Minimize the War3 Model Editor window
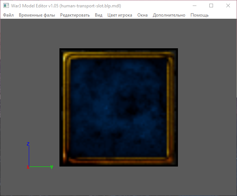This screenshot has height=196, width=237. [195, 6]
